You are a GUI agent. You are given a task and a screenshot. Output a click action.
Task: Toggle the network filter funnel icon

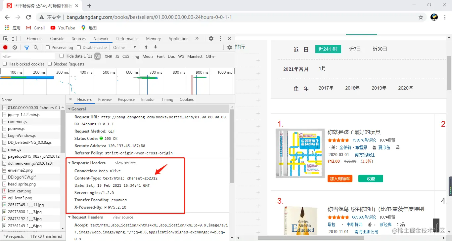click(27, 47)
